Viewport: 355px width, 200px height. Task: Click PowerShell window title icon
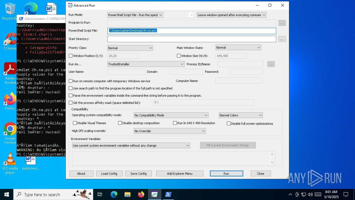tap(21, 19)
